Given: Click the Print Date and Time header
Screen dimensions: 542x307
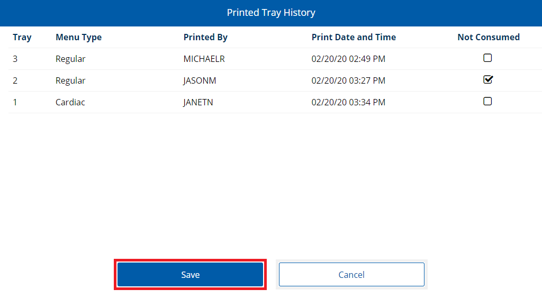Looking at the screenshot, I should click(354, 37).
